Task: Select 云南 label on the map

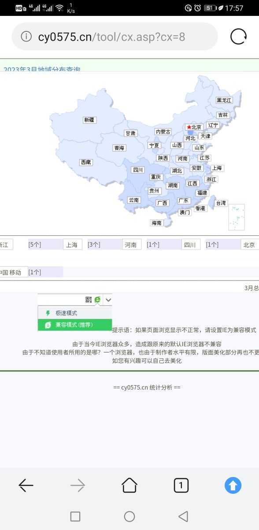Action: 133,200
